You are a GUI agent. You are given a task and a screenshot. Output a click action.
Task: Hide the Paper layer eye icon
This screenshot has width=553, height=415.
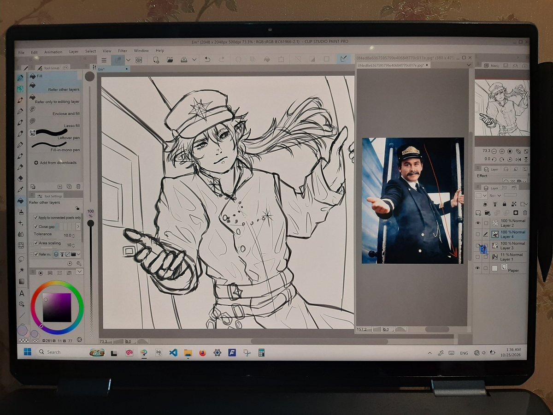click(478, 268)
